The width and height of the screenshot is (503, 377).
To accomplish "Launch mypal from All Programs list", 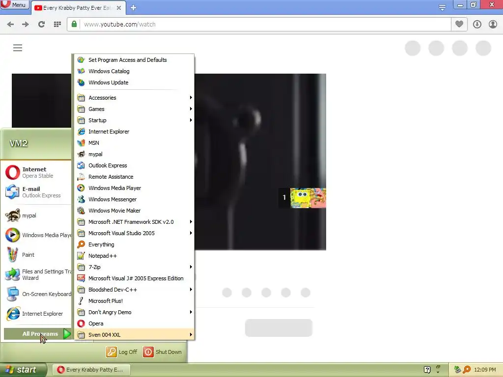I will pos(134,154).
